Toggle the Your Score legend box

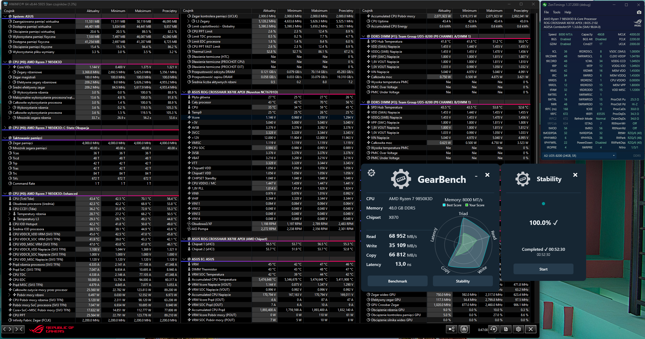pyautogui.click(x=467, y=205)
